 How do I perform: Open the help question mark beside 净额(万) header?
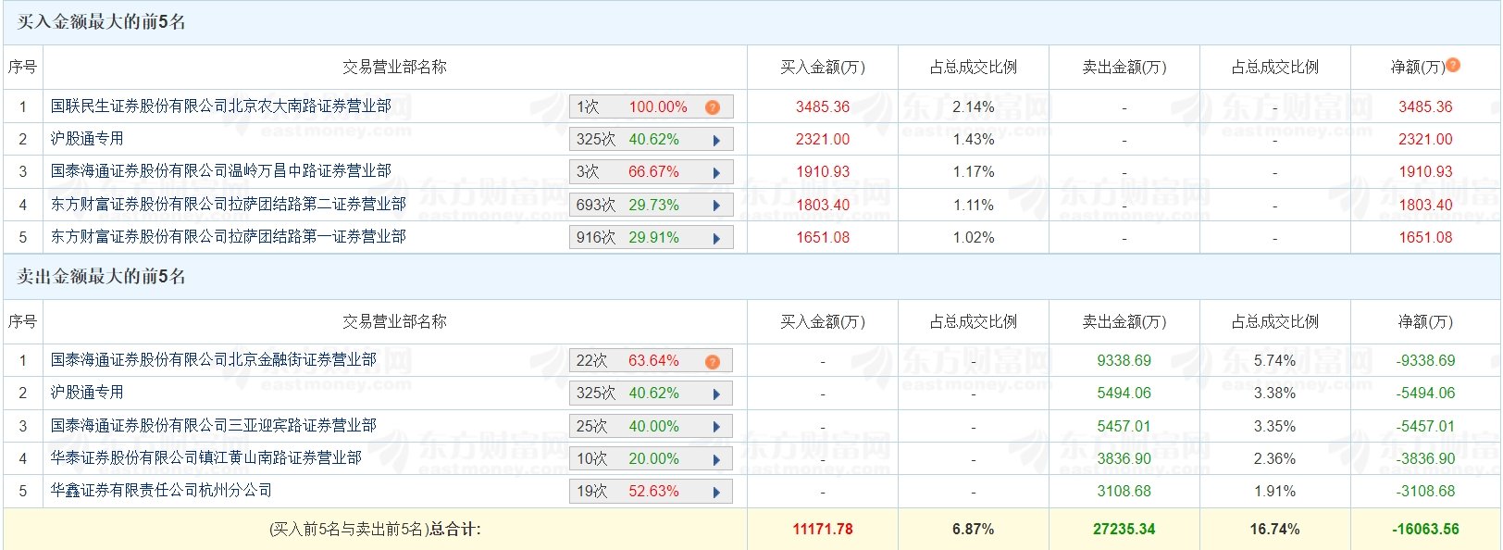pyautogui.click(x=1455, y=67)
